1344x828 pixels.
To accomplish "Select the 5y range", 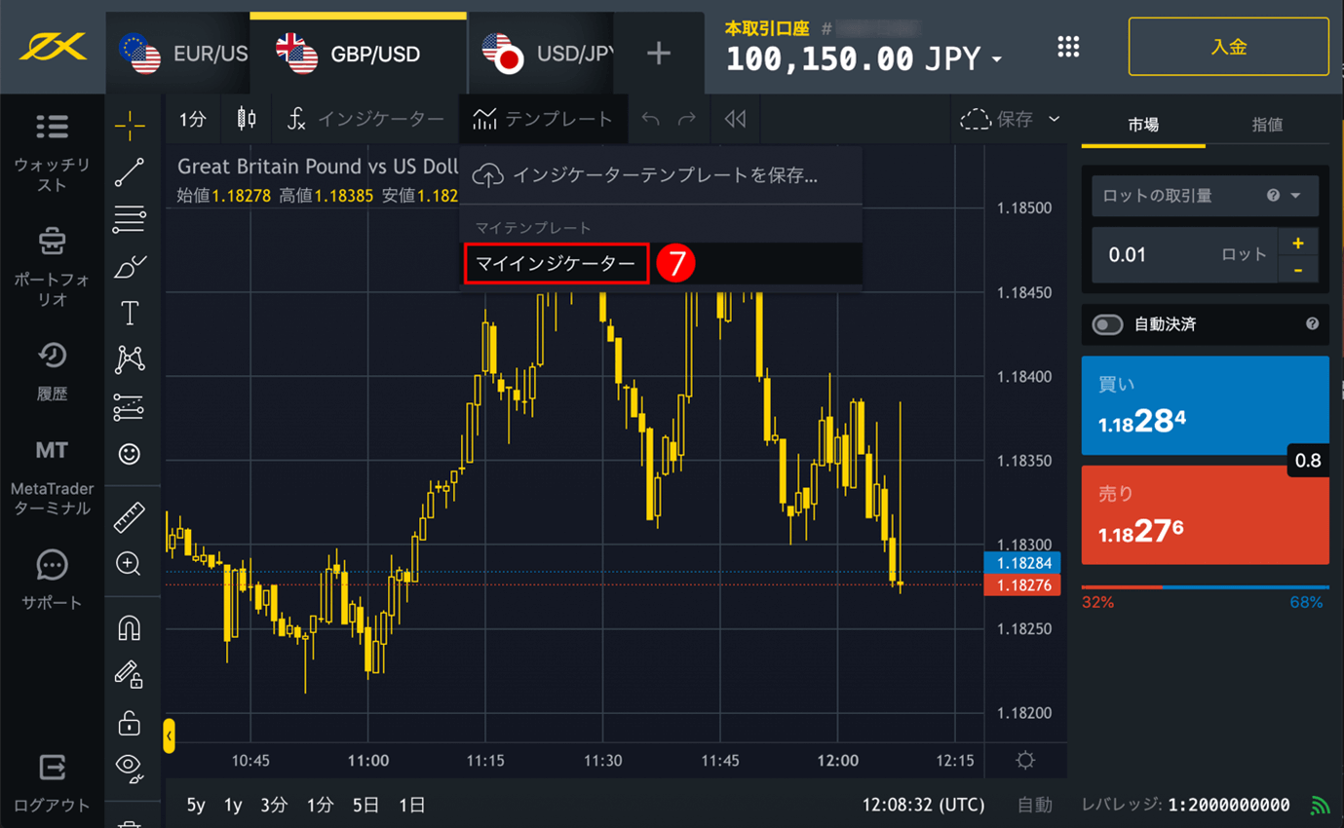I will pos(196,805).
